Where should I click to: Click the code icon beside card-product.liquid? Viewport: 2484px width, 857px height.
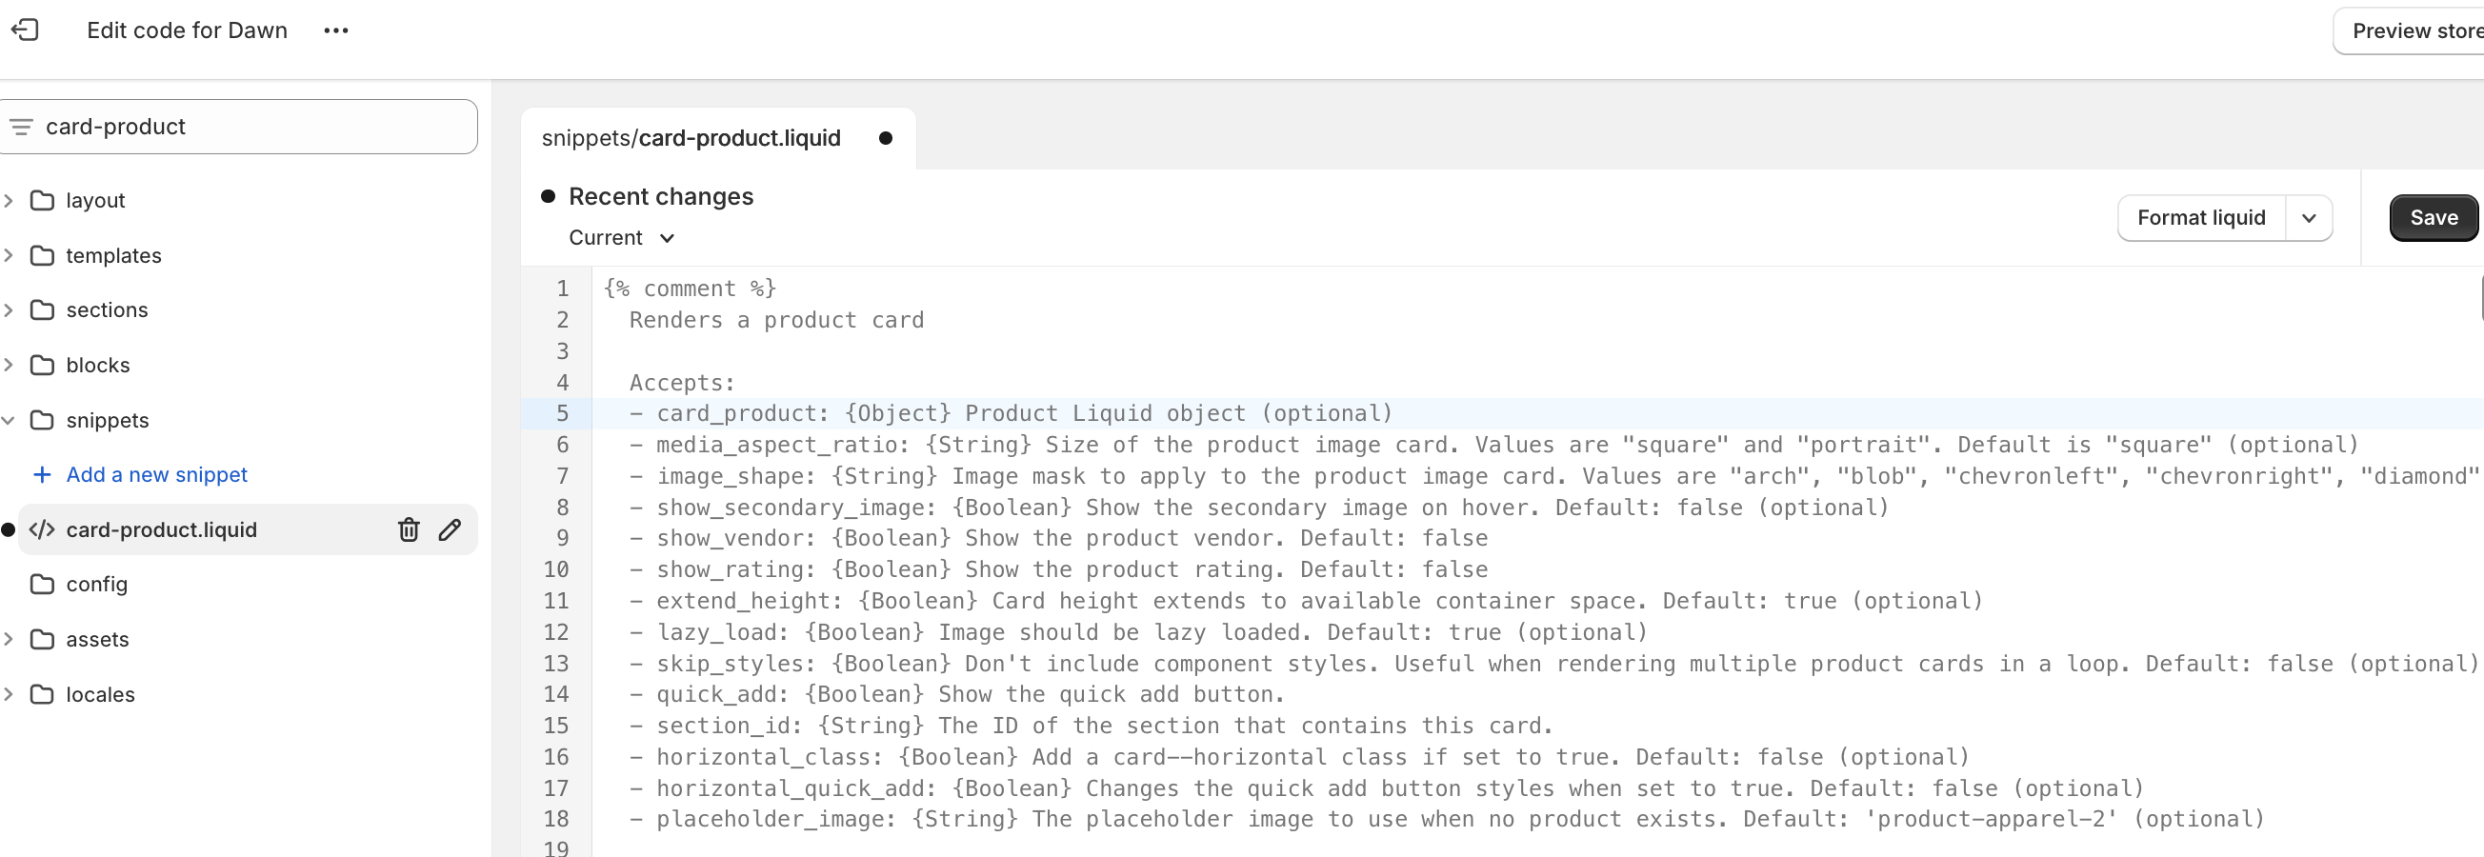pos(42,529)
